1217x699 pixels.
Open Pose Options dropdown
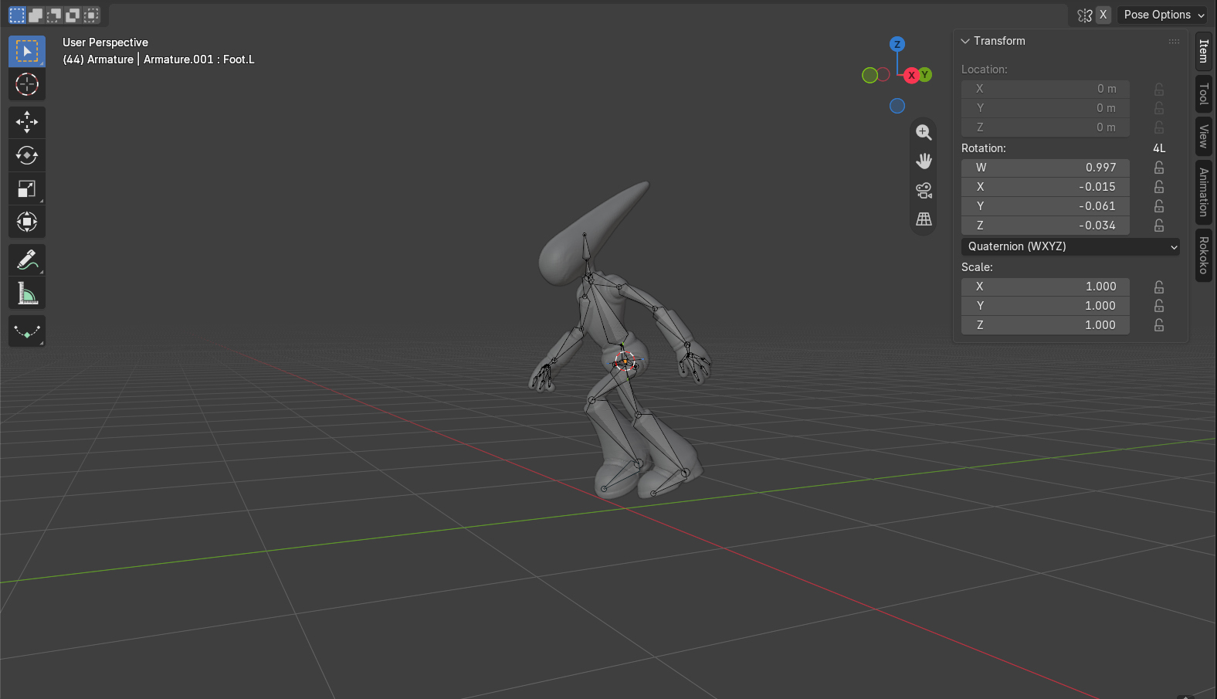[x=1162, y=15]
